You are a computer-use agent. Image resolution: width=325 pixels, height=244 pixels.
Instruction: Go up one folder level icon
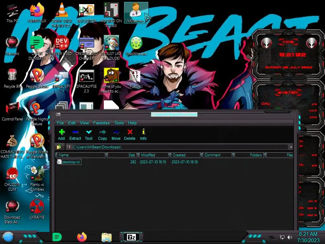(x=59, y=147)
